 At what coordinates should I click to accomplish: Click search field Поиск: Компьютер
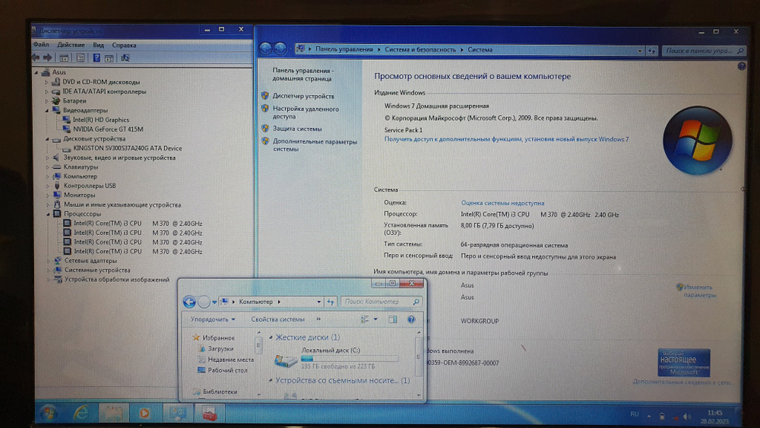381,302
